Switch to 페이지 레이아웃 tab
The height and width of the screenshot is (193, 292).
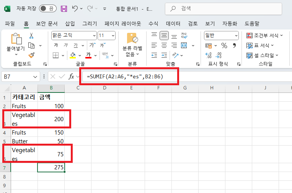click(123, 24)
